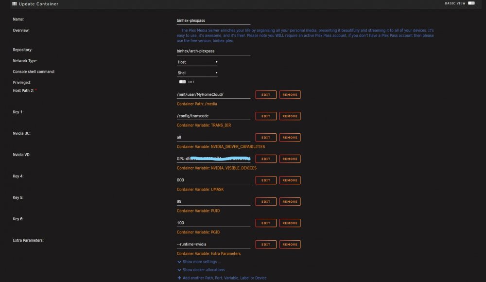Edit the Key 6 PGID variable
Viewport: 486px width, 282px height.
pyautogui.click(x=266, y=223)
